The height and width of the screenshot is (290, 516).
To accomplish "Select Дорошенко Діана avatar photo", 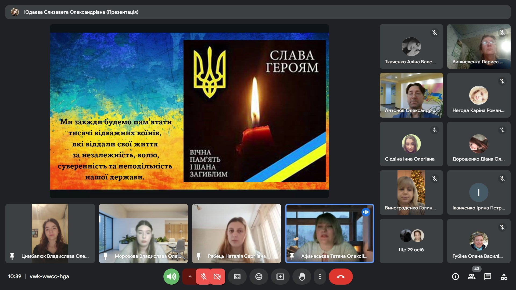I will click(x=479, y=144).
